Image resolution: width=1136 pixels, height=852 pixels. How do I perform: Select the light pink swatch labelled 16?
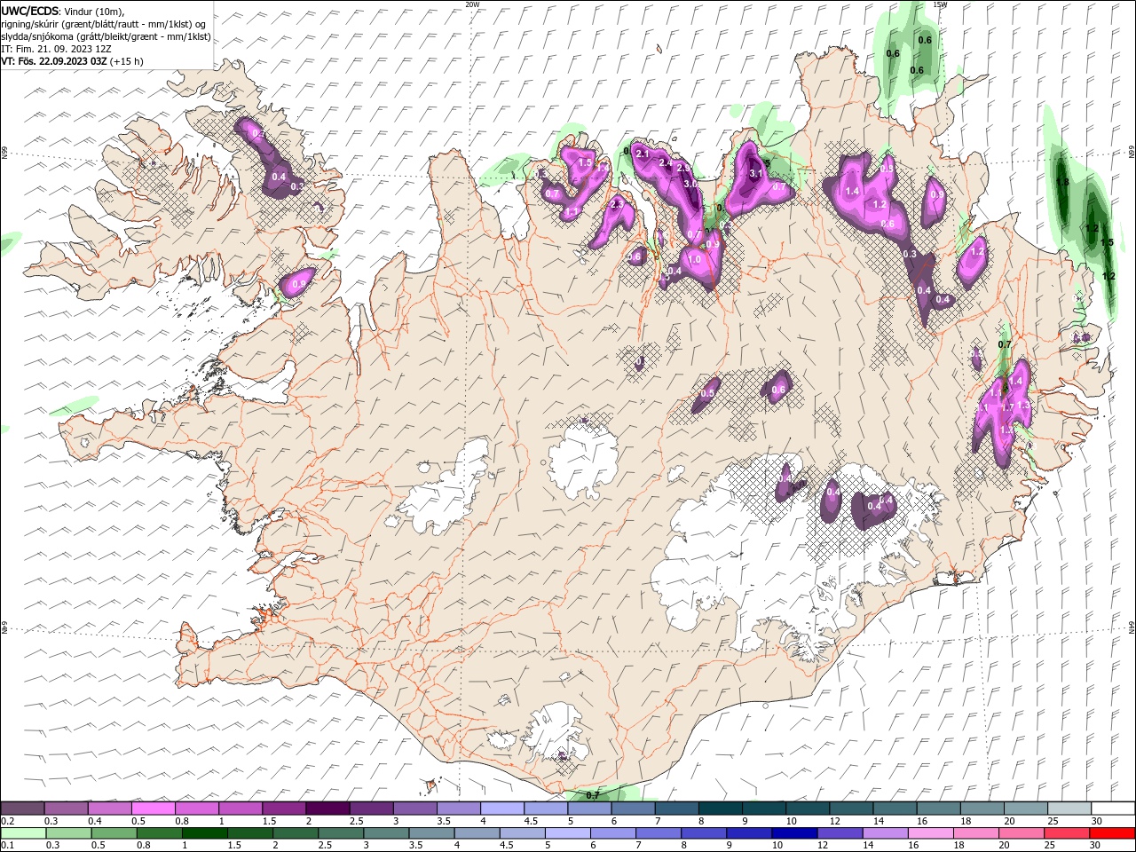(x=931, y=833)
